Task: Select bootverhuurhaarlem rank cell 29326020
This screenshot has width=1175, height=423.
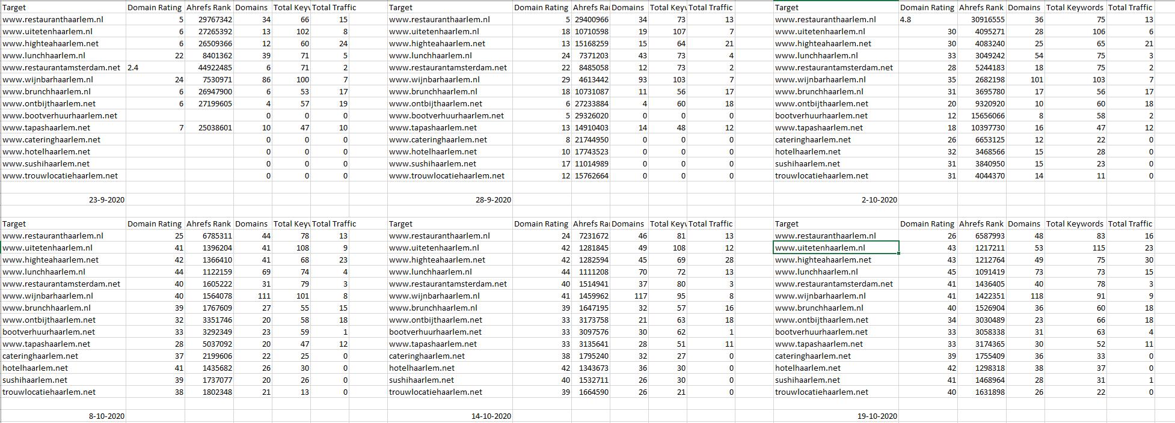Action: point(591,115)
